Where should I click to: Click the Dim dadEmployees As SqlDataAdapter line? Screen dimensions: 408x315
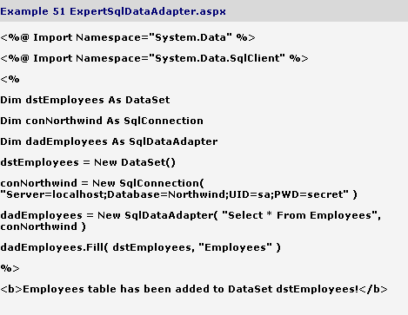click(x=109, y=141)
